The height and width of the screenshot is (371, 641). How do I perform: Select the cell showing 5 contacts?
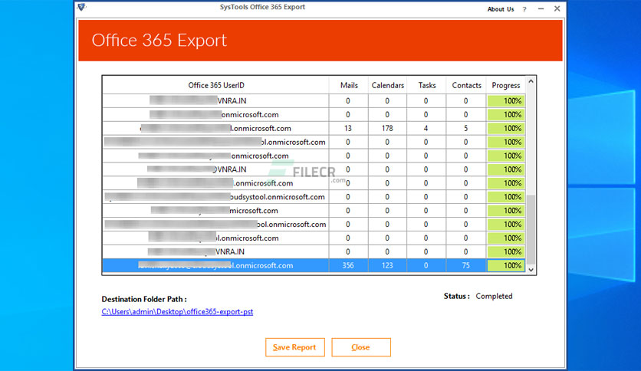click(465, 128)
